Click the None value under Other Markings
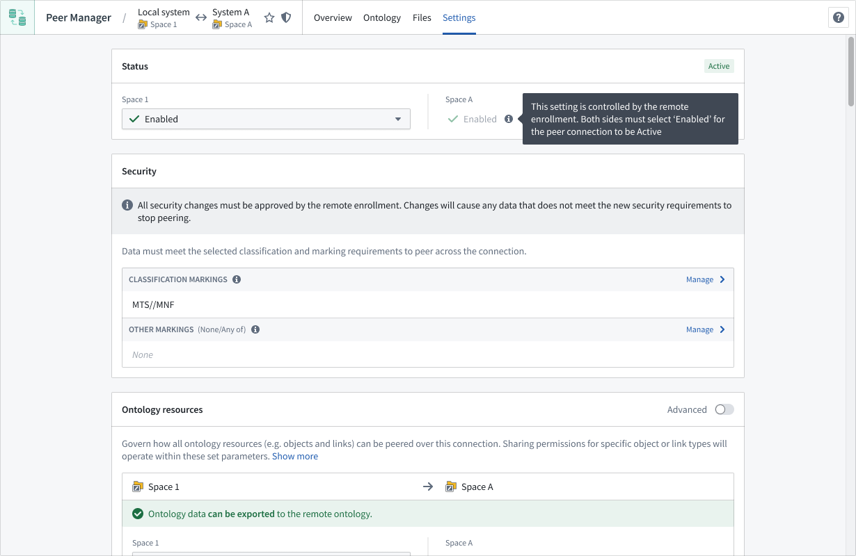The width and height of the screenshot is (856, 556). pyautogui.click(x=143, y=354)
